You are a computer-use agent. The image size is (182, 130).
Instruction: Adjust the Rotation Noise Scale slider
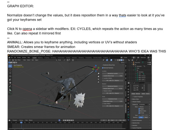[x=113, y=89]
